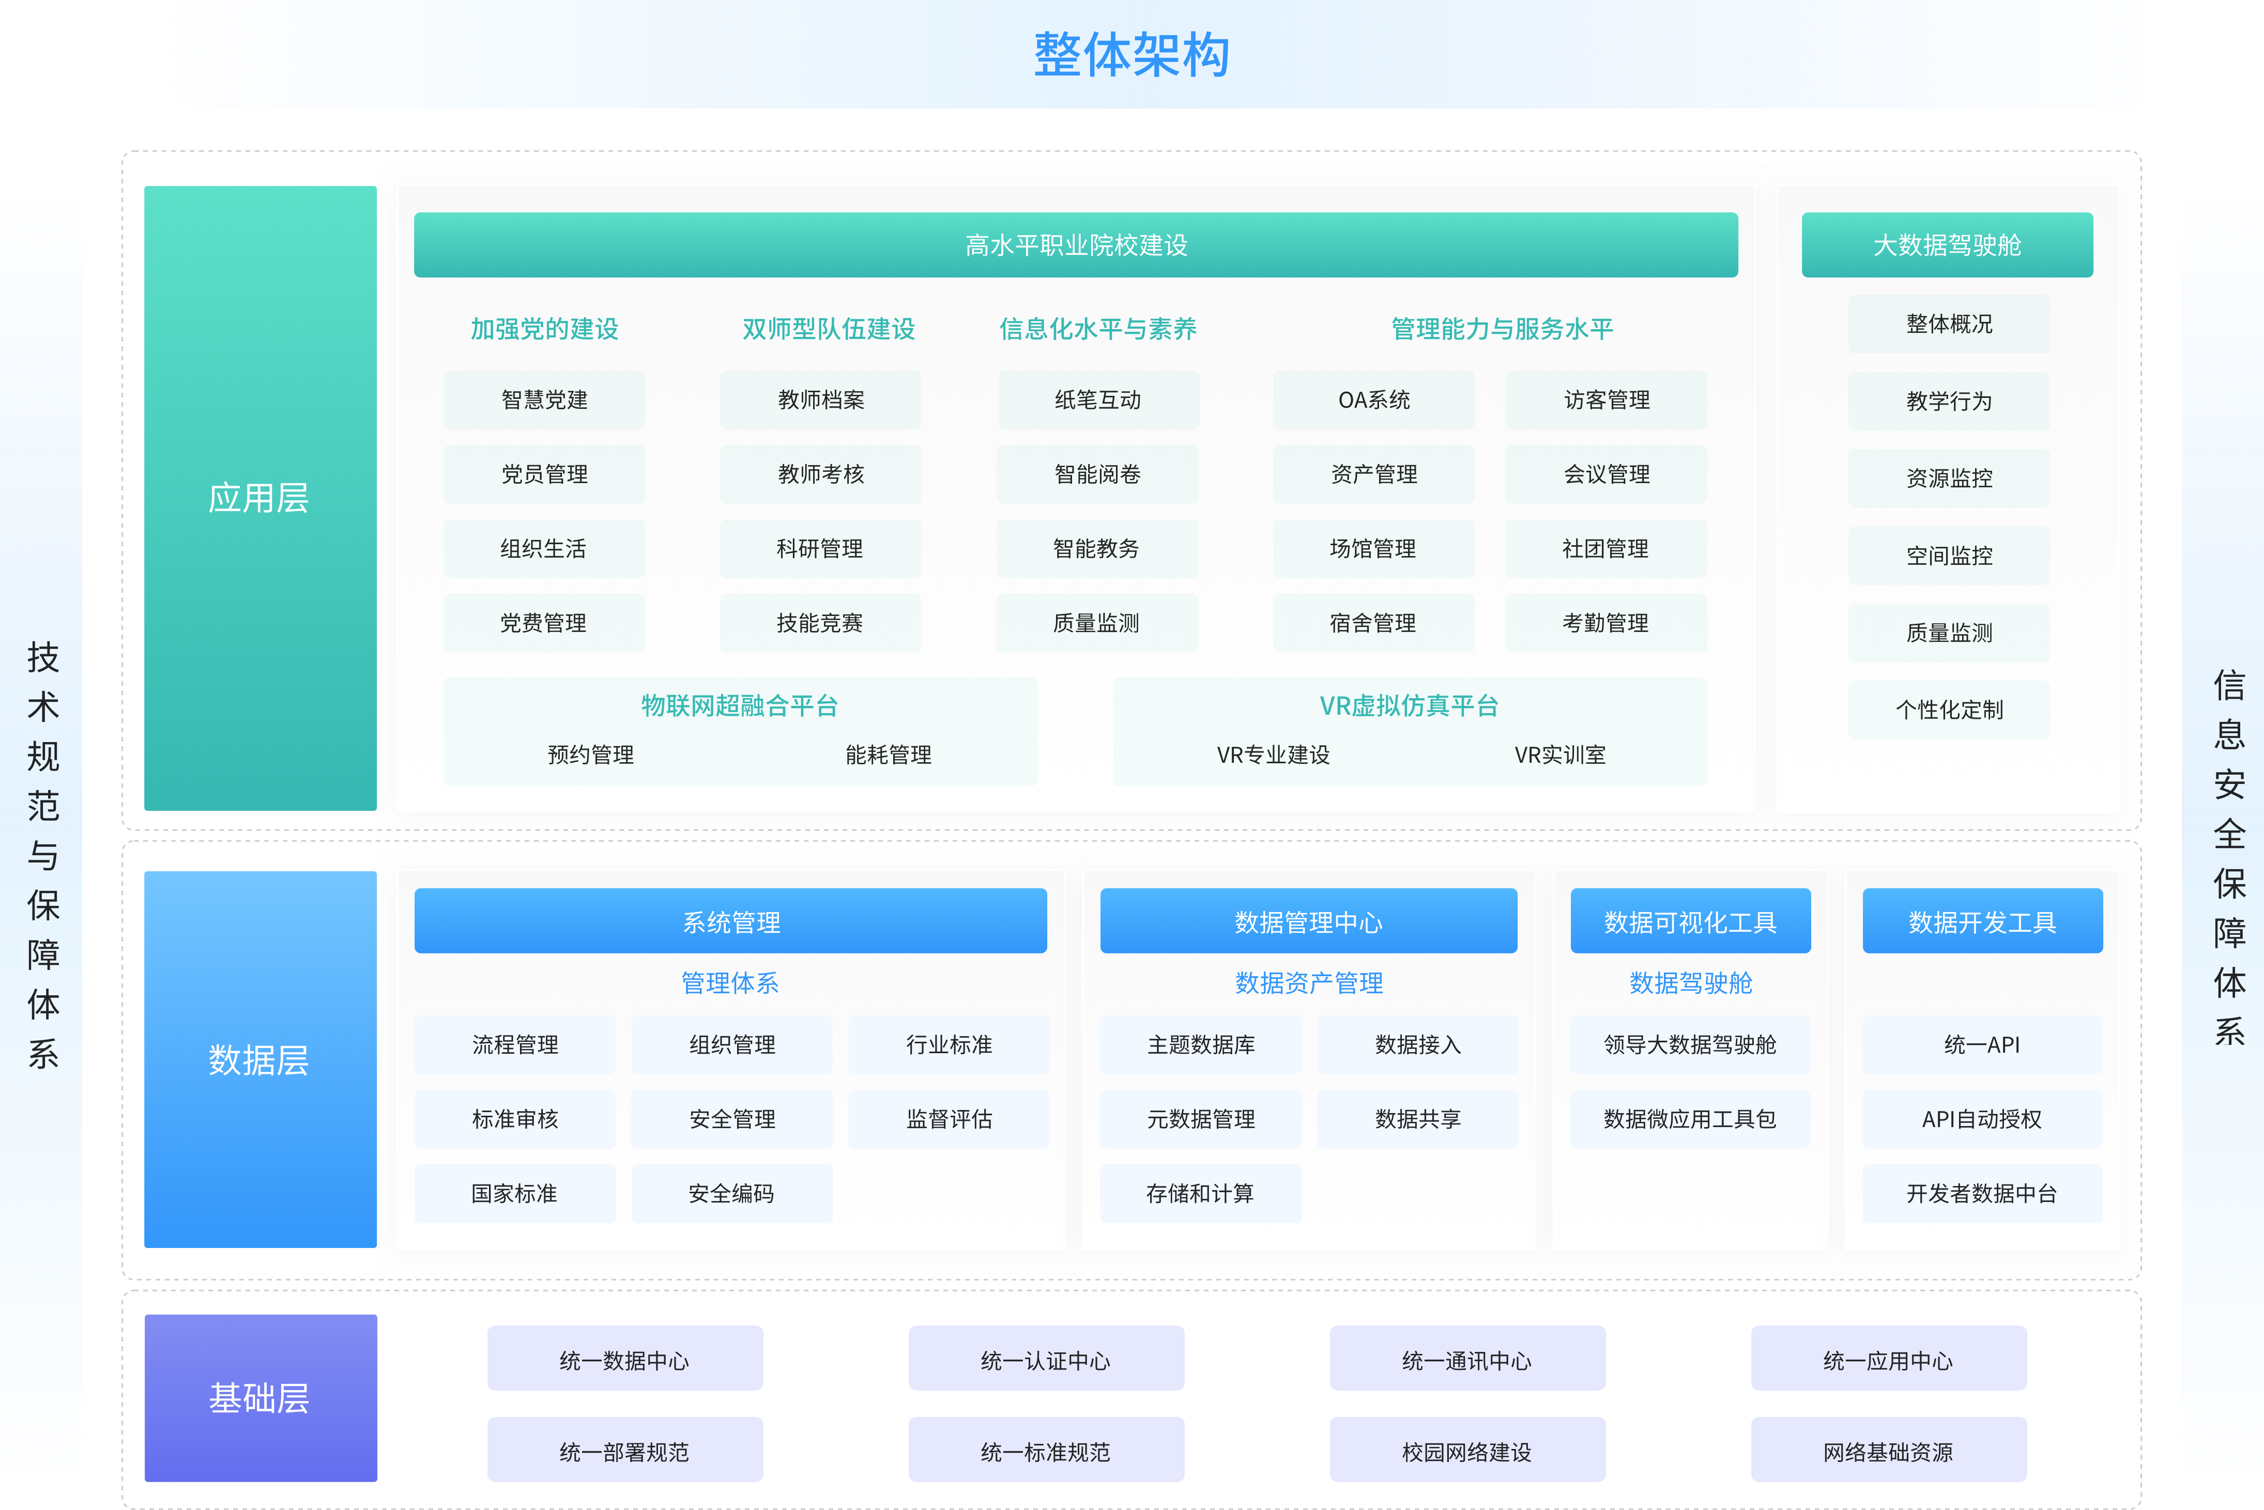Click the 应用层 sidebar label
2264x1510 pixels.
[260, 498]
